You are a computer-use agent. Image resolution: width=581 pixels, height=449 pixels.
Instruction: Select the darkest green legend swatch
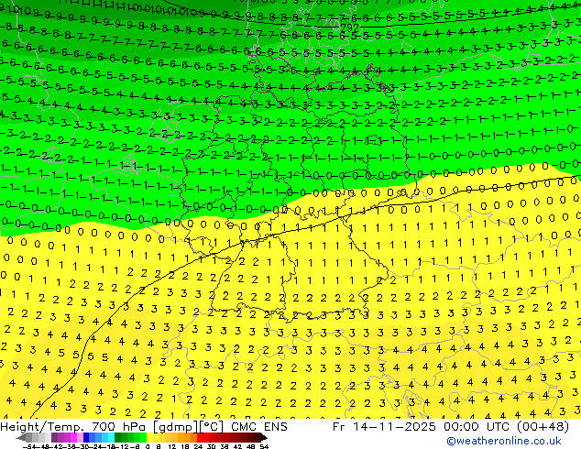118,437
